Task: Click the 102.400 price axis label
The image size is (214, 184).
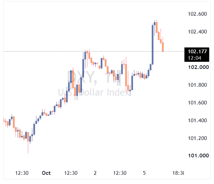Action: pos(197,32)
